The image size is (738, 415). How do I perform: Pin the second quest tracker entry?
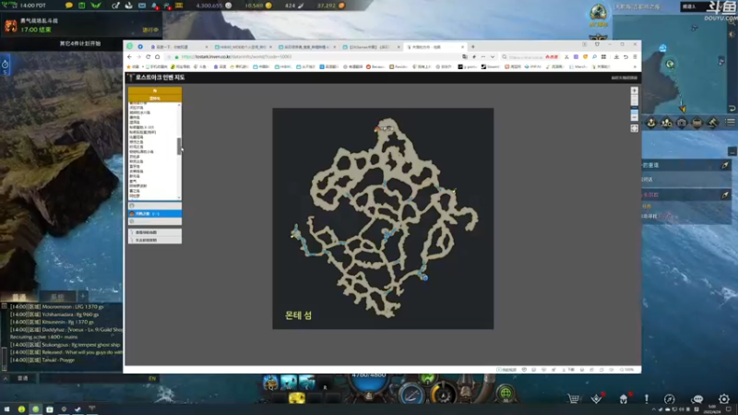click(x=725, y=195)
